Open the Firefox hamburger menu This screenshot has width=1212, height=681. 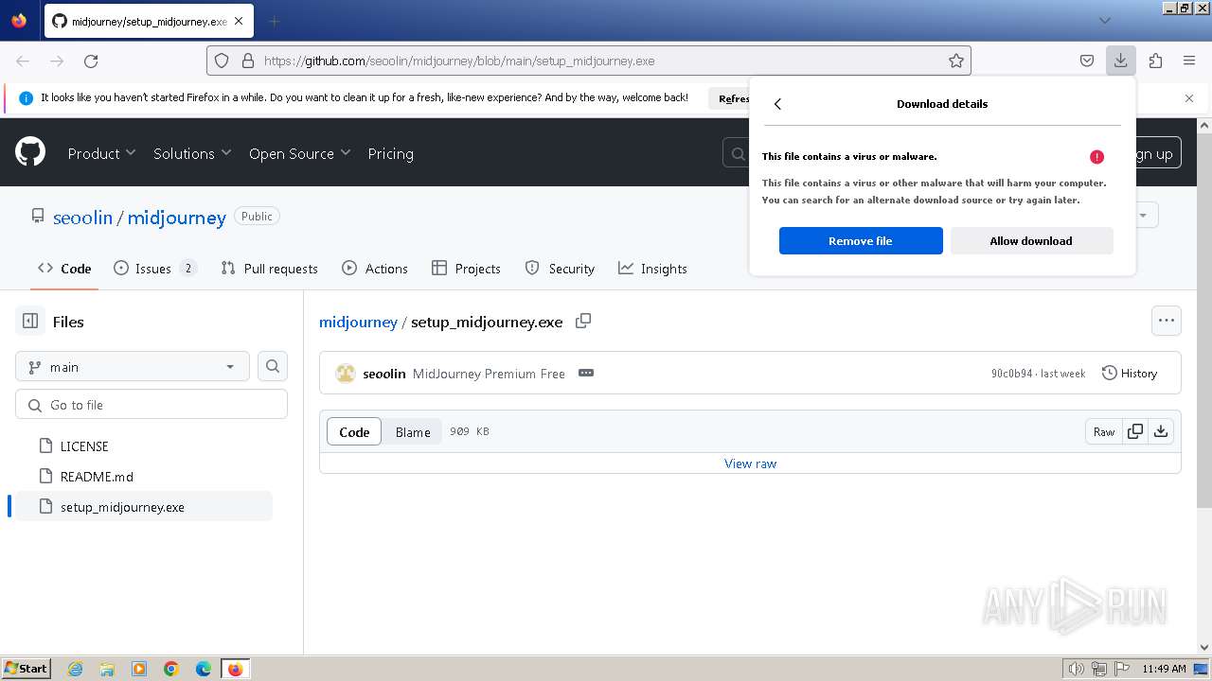click(x=1189, y=61)
